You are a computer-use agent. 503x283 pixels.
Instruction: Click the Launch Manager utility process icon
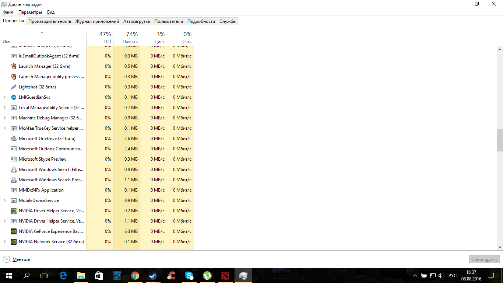pos(14,77)
